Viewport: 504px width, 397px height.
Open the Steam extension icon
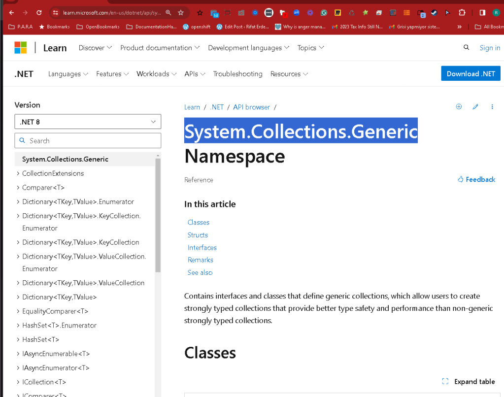point(434,12)
